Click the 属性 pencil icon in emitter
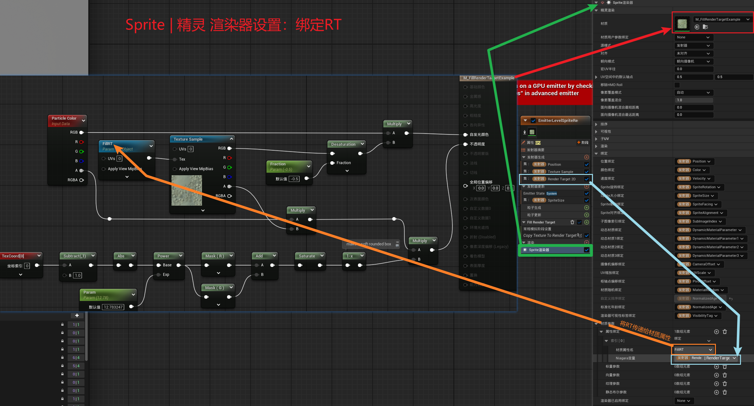The width and height of the screenshot is (754, 406). [523, 143]
